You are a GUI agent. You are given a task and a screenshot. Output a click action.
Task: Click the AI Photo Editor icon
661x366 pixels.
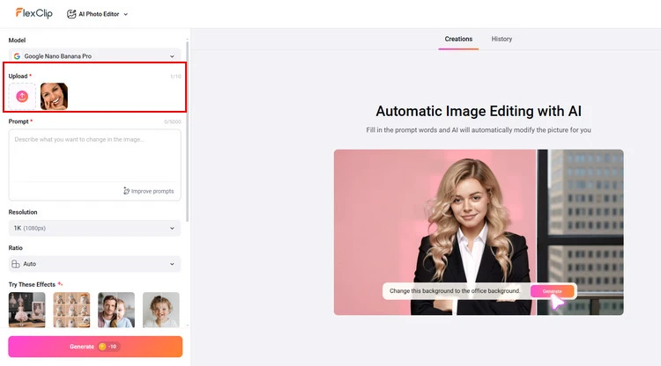coord(71,14)
